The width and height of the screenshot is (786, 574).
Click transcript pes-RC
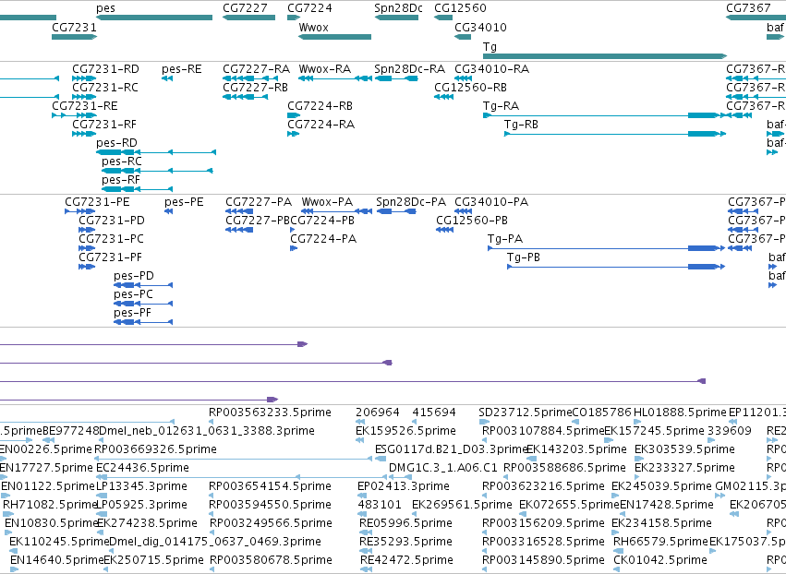point(122,161)
